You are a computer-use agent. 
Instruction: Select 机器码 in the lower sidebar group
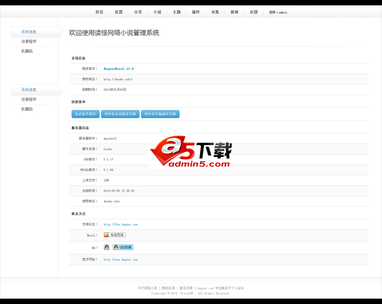(27, 109)
